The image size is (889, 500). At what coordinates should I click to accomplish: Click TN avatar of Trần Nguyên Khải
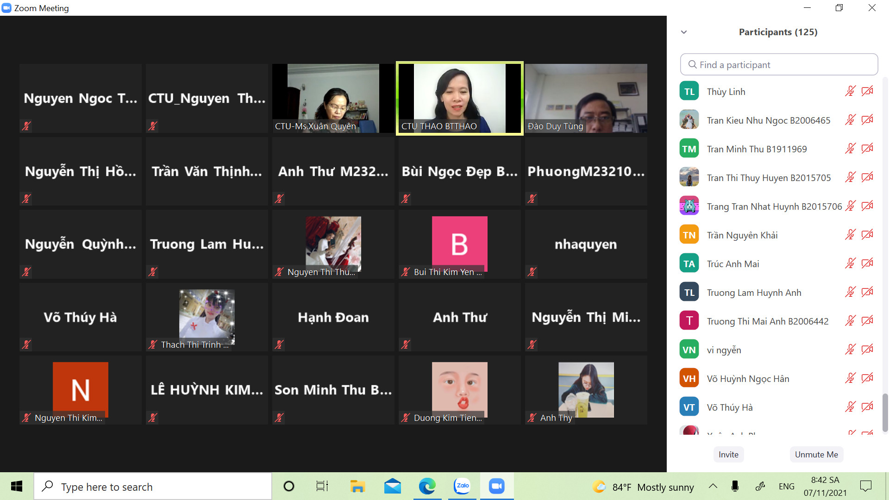pyautogui.click(x=689, y=235)
